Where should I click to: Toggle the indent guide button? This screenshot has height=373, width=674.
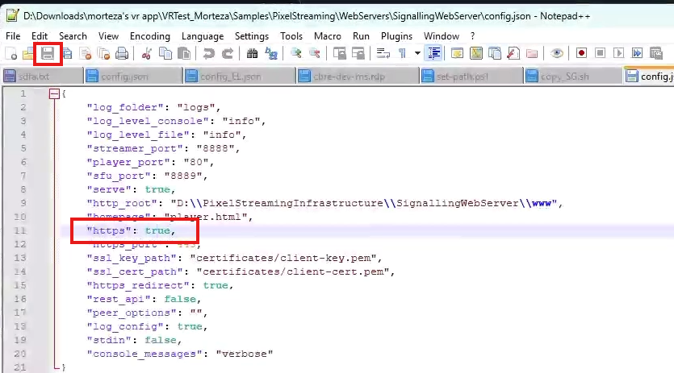(435, 54)
